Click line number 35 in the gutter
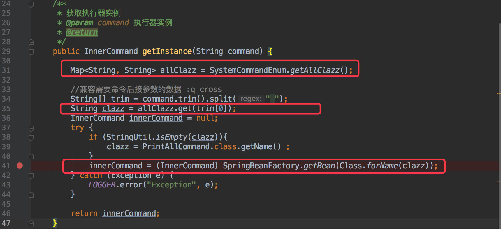The width and height of the screenshot is (501, 229). pyautogui.click(x=6, y=108)
